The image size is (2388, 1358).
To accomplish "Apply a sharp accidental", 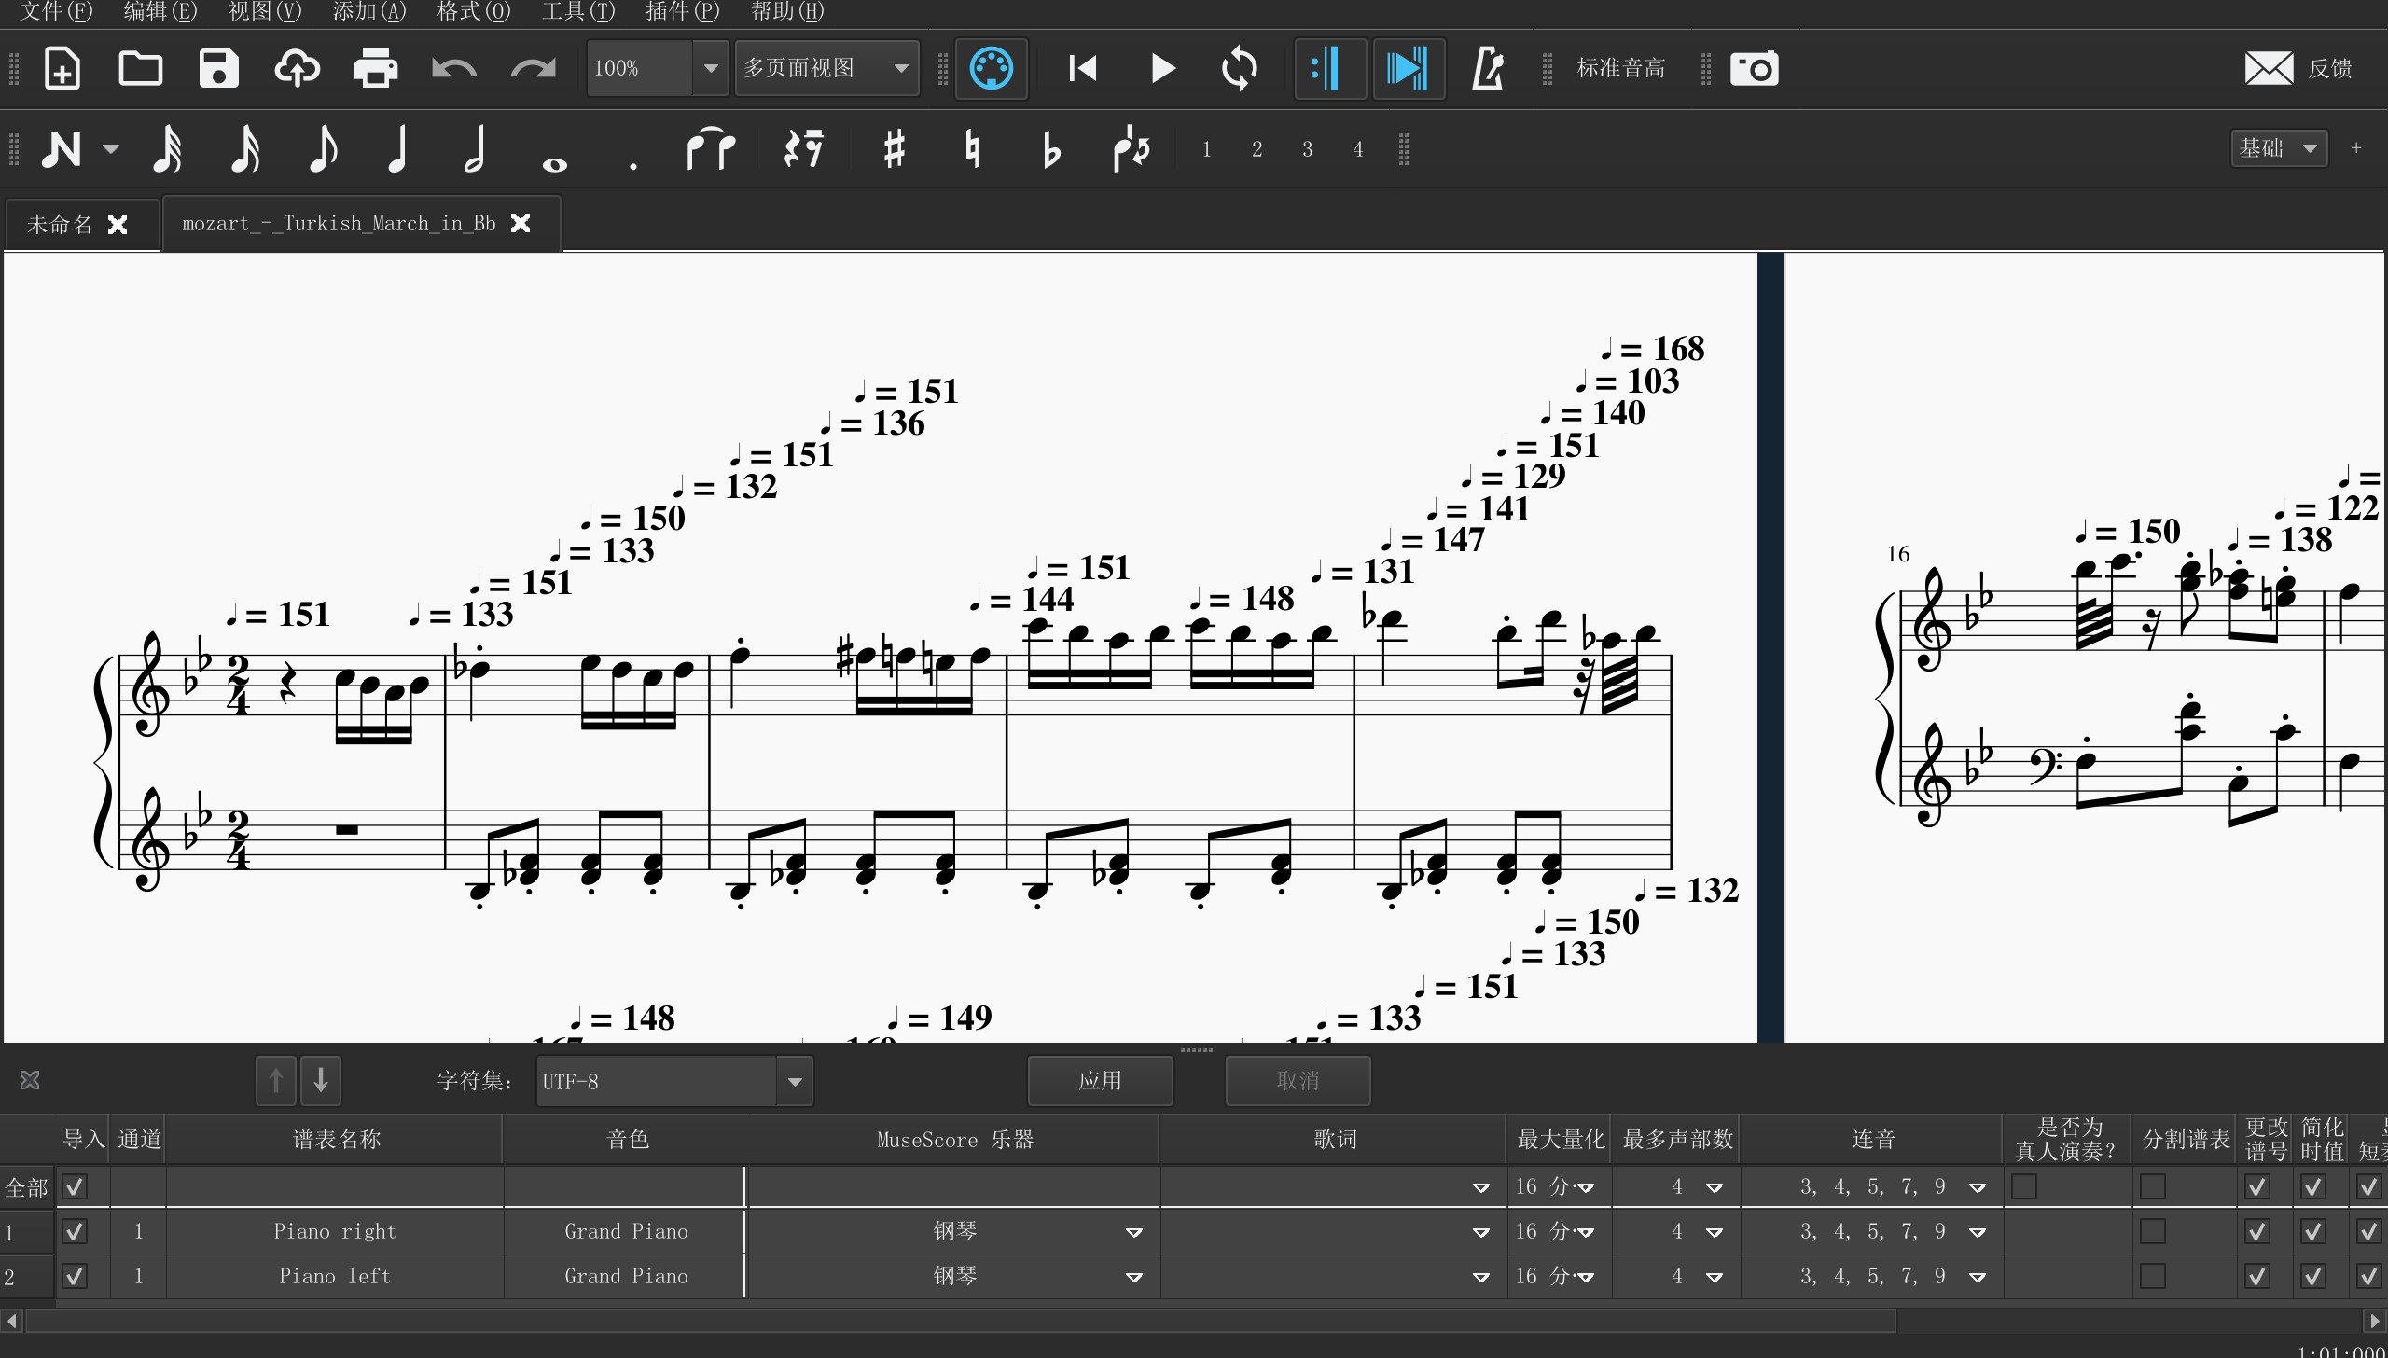I will click(894, 149).
